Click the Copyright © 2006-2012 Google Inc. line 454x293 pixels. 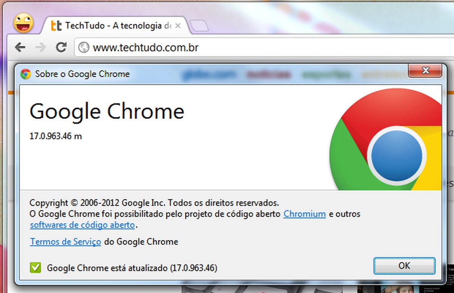[x=154, y=203]
